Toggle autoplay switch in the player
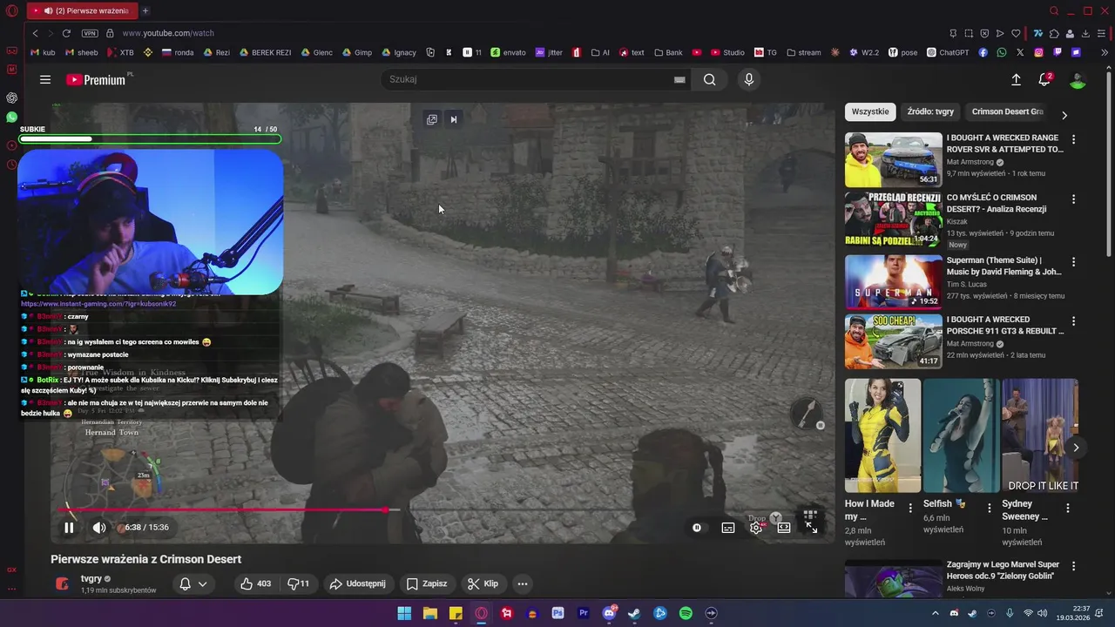Image resolution: width=1115 pixels, height=627 pixels. click(697, 528)
